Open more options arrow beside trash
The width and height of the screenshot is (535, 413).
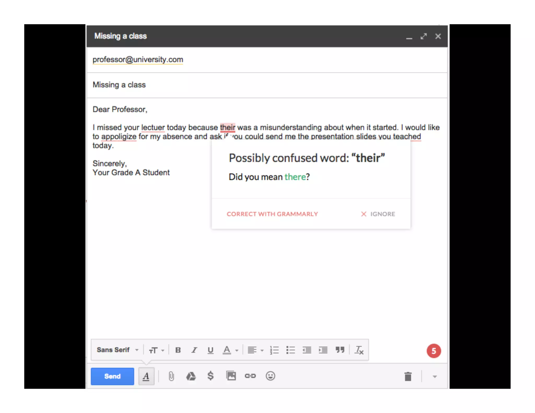(x=435, y=376)
